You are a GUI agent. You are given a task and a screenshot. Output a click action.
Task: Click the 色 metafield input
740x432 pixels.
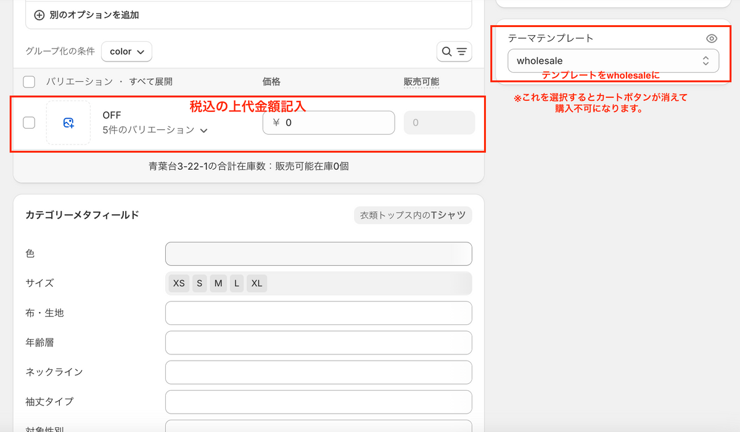[318, 254]
